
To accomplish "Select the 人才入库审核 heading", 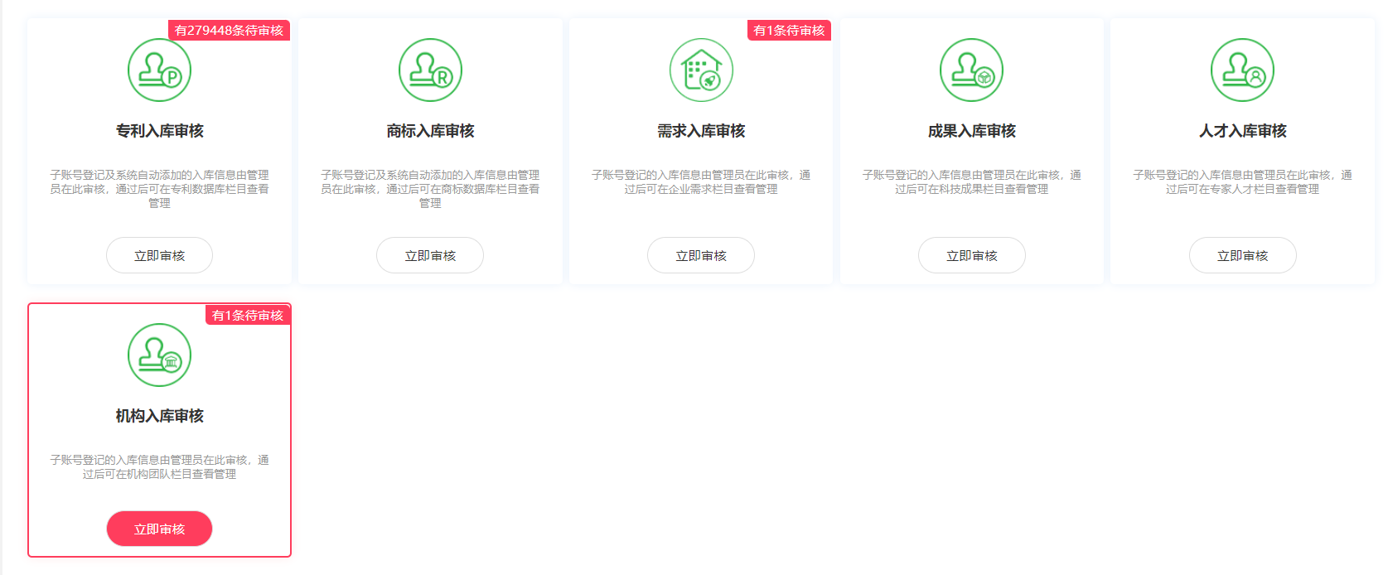I will [x=1242, y=131].
